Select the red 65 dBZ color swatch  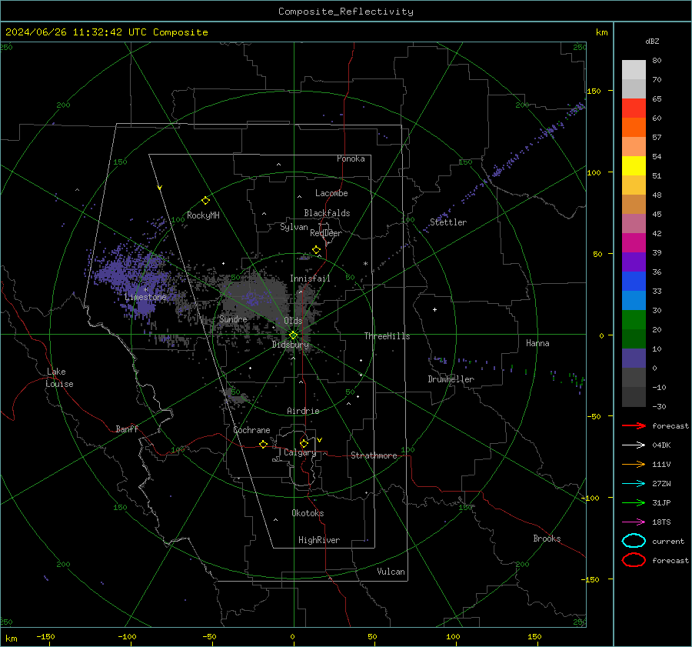pos(634,108)
